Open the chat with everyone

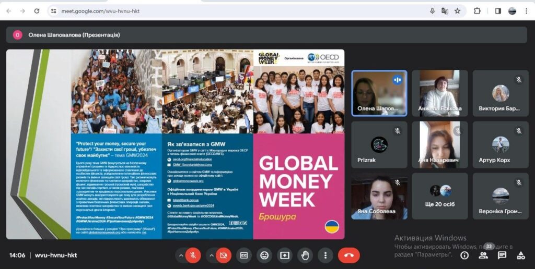pos(502,255)
